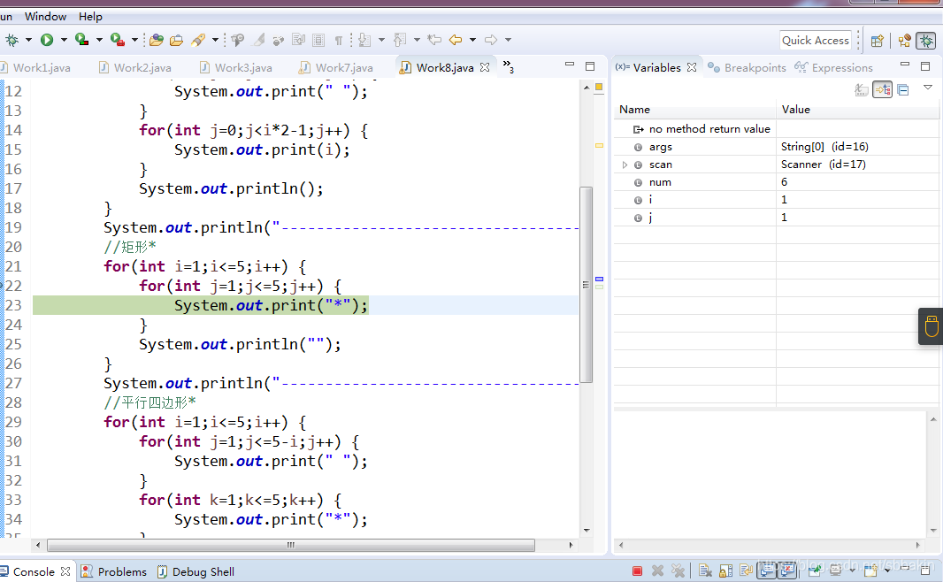Expand the Coverage launch dropdown arrow

tap(99, 41)
